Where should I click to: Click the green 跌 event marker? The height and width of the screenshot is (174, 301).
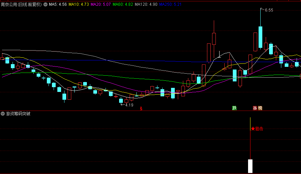(234, 108)
